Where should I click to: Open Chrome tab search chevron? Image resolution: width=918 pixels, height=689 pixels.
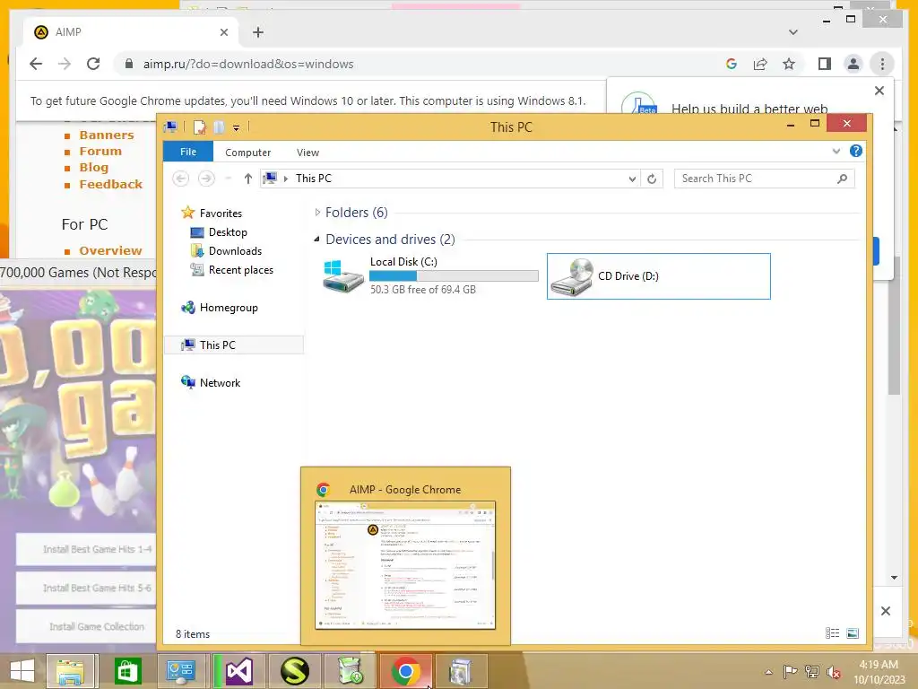coord(792,32)
